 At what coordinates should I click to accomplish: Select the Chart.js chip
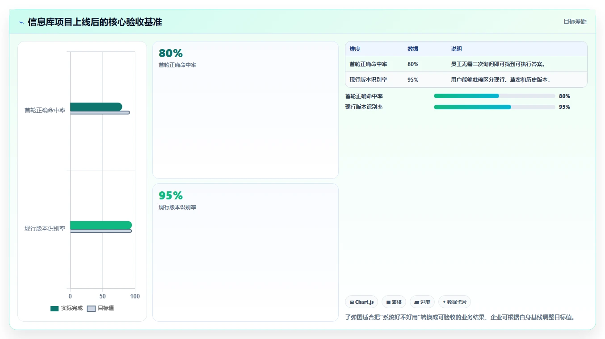pyautogui.click(x=361, y=302)
